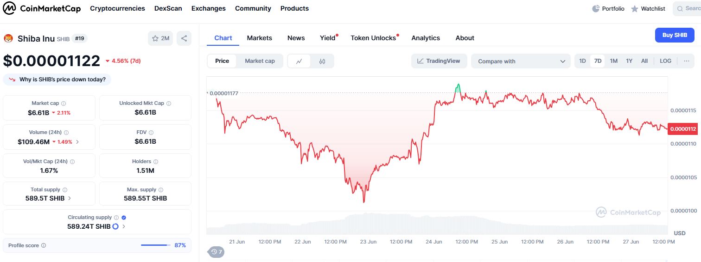
Task: Switch chart to Price view
Action: click(222, 61)
